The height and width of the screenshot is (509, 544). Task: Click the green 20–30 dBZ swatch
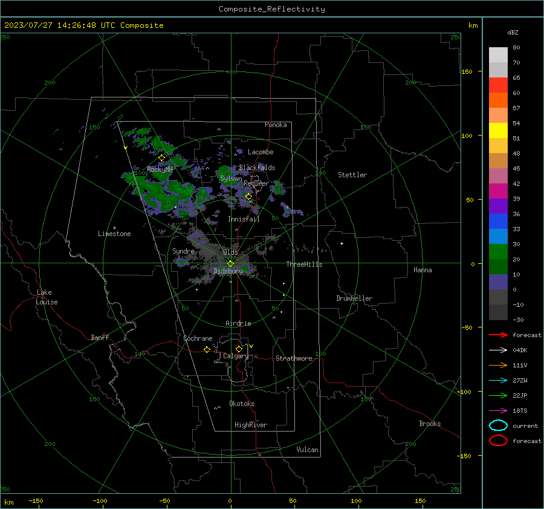(x=498, y=252)
